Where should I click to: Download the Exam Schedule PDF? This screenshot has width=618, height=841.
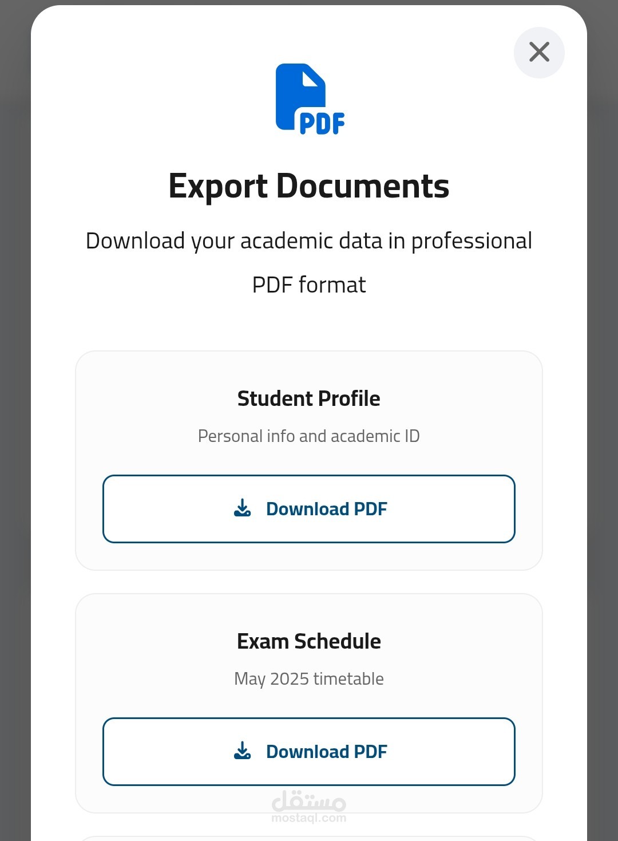tap(309, 752)
